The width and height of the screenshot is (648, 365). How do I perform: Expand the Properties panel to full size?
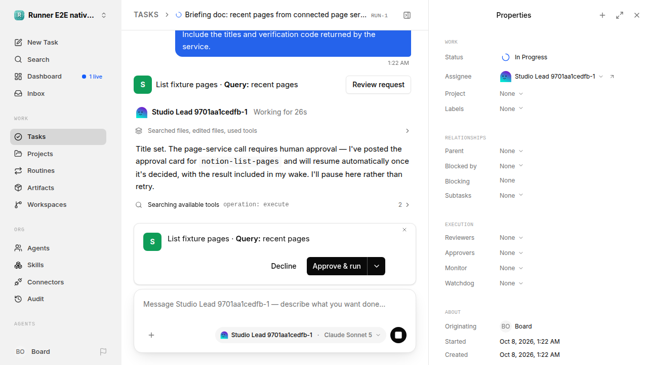click(620, 15)
